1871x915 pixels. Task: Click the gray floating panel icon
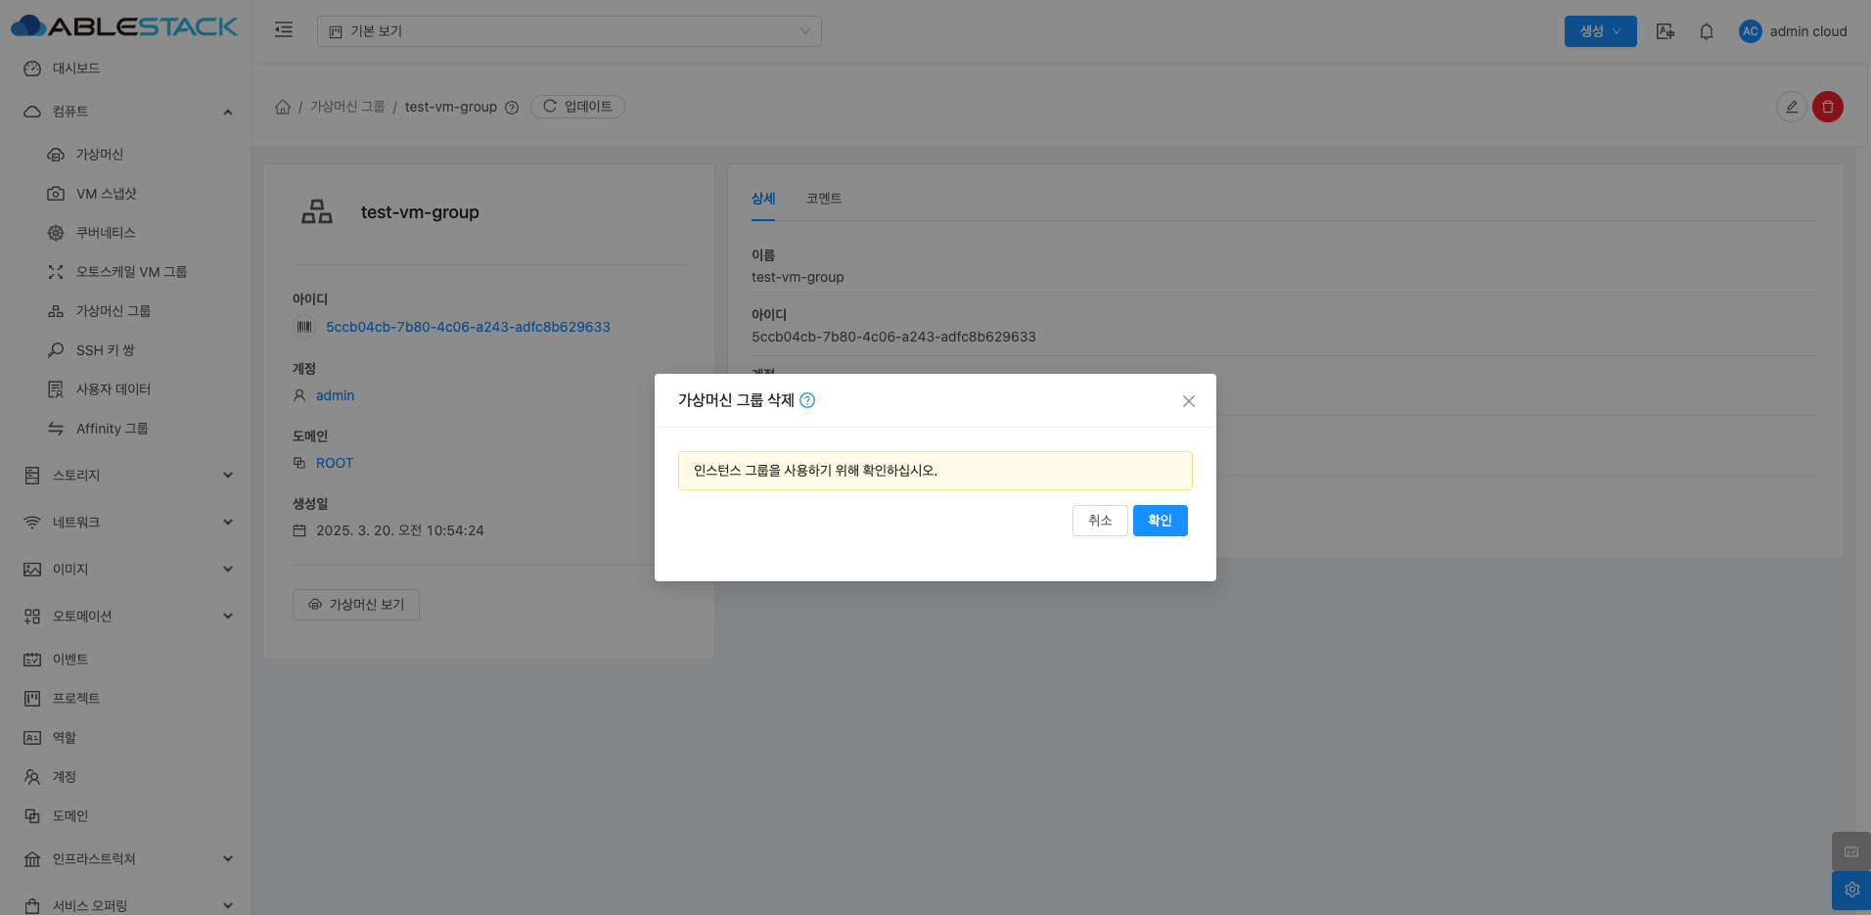[1851, 851]
